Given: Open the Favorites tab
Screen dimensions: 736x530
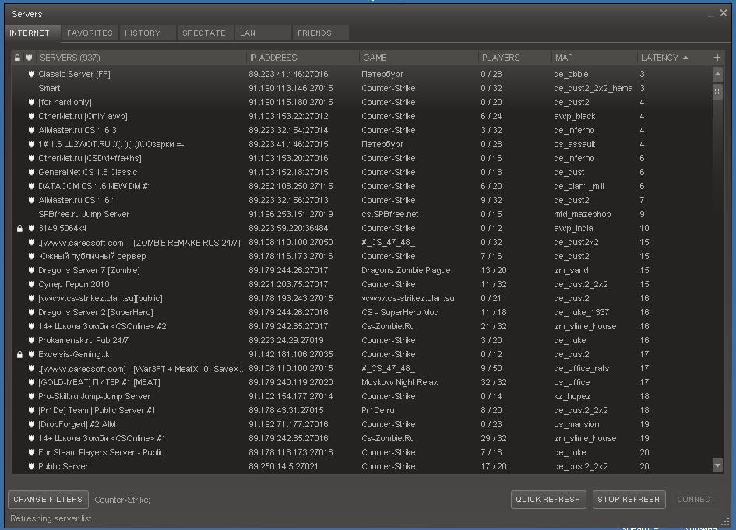Looking at the screenshot, I should click(90, 33).
